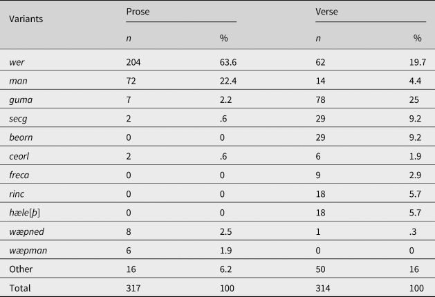The width and height of the screenshot is (435, 297).
Task: Select the 'man' variant cell
Action: (x=18, y=81)
